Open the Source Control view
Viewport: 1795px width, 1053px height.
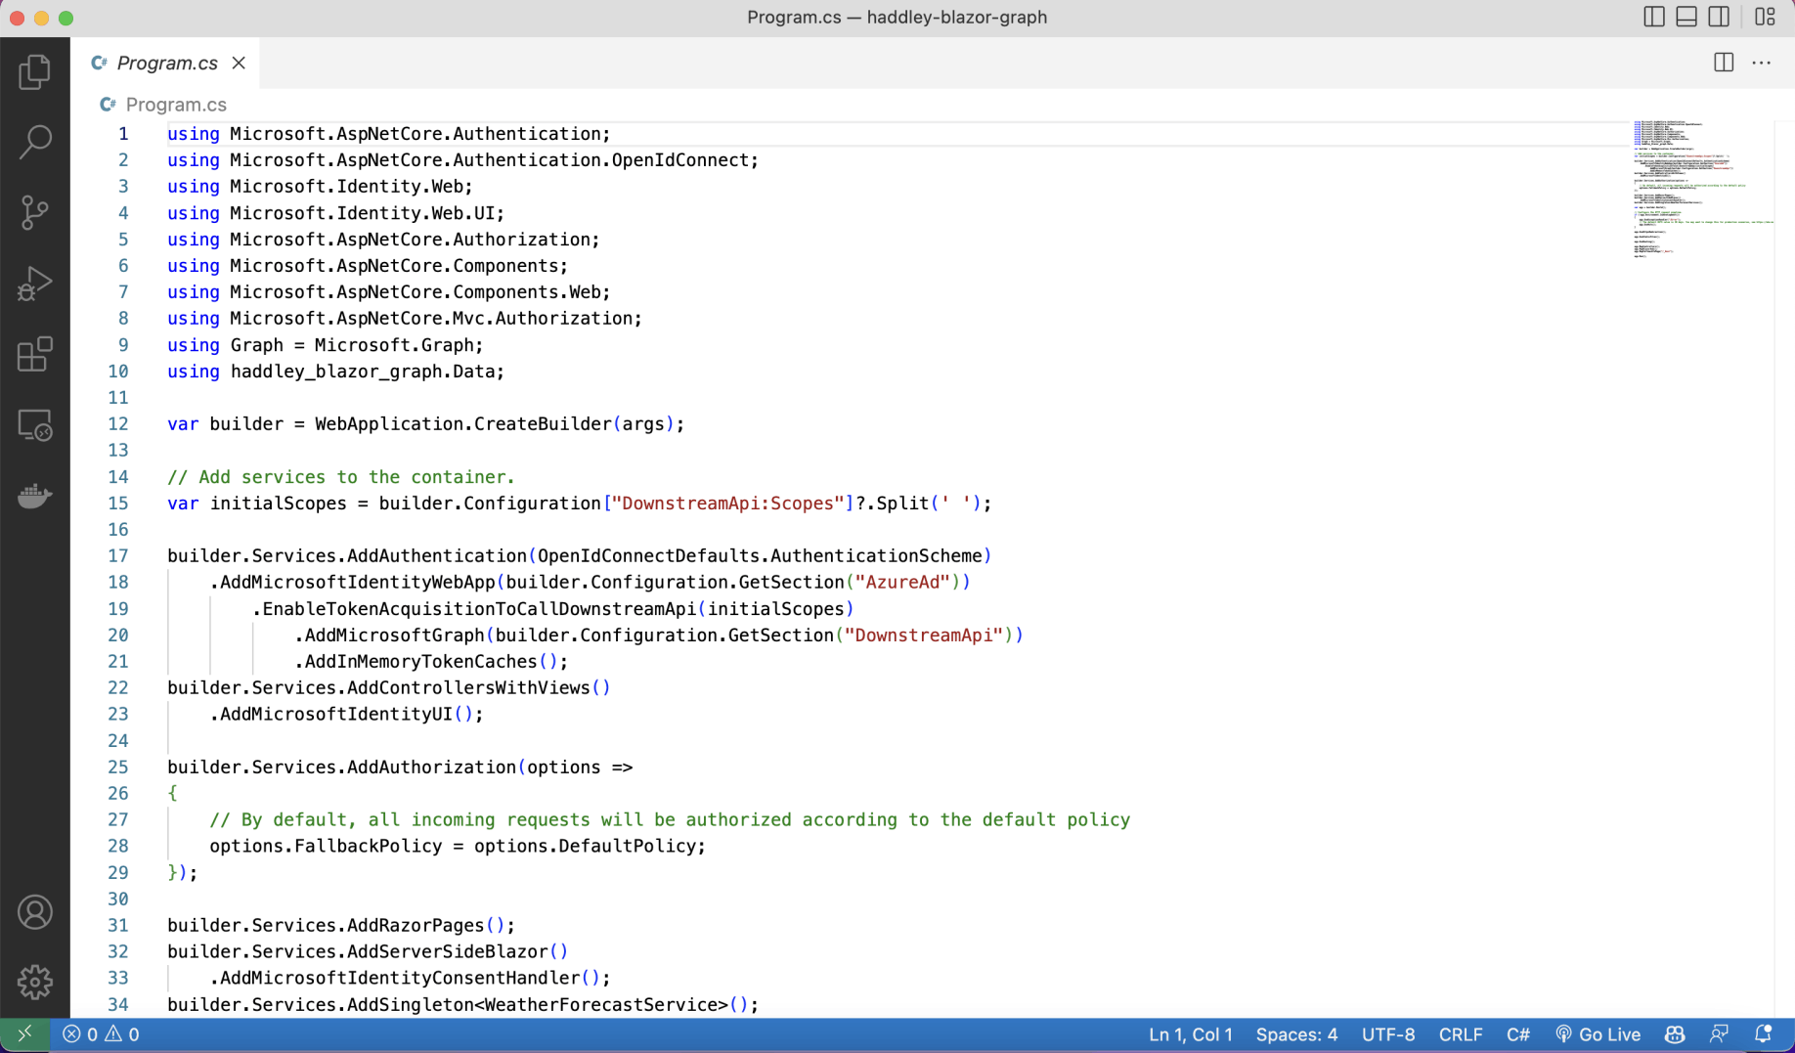tap(35, 212)
